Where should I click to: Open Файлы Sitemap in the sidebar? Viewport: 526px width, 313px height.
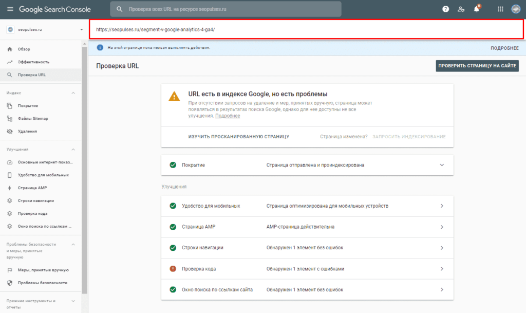[x=33, y=118]
